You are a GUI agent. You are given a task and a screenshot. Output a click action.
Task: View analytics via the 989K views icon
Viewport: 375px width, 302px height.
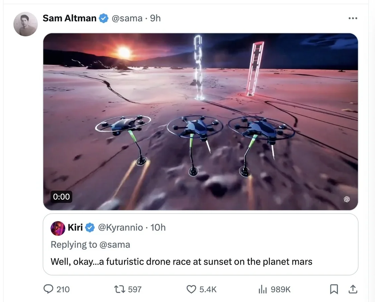(262, 289)
